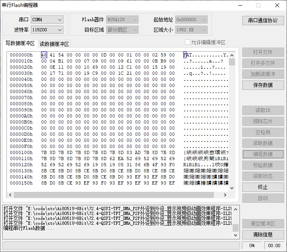The image size is (287, 252).
Task: Open the 目标区域 部分扇区 dropdown
Action: [122, 30]
